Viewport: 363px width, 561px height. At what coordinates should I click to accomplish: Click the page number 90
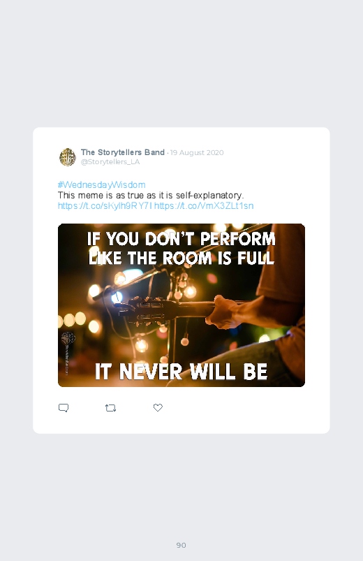pyautogui.click(x=181, y=545)
